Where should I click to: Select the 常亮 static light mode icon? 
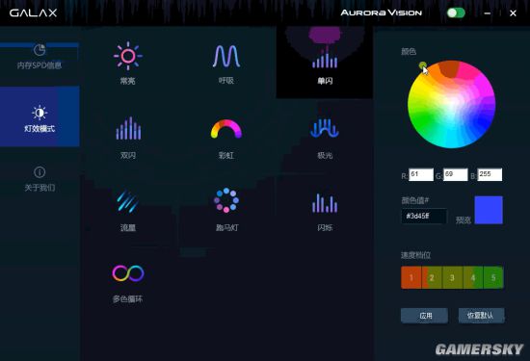(128, 56)
